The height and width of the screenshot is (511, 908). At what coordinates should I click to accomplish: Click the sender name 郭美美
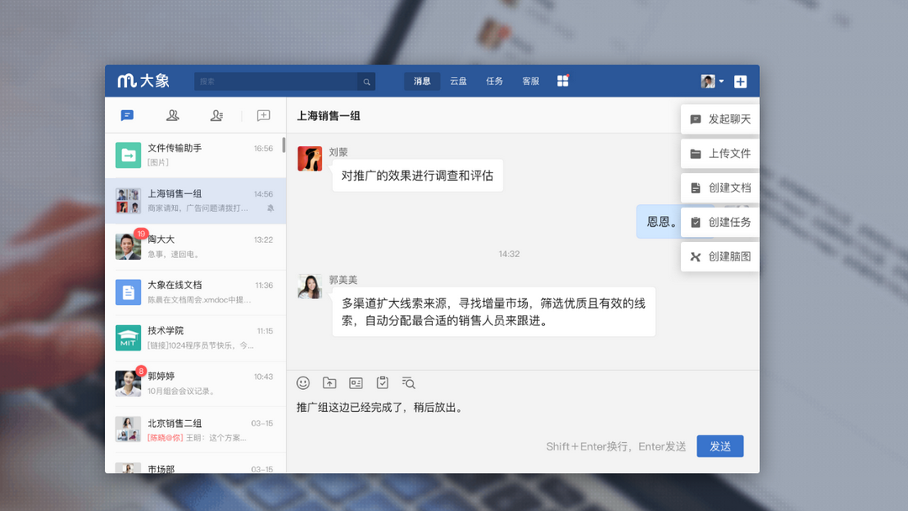tap(343, 280)
